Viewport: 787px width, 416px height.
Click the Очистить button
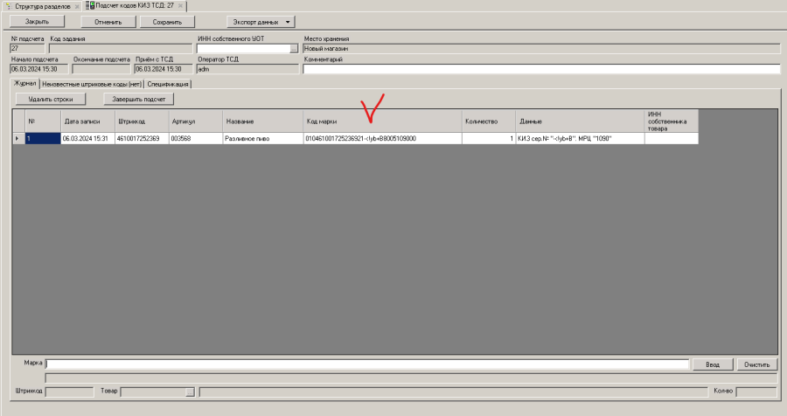(757, 364)
